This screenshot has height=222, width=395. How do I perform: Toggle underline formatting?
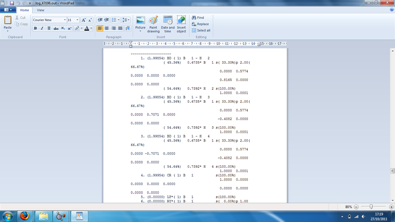click(49, 28)
